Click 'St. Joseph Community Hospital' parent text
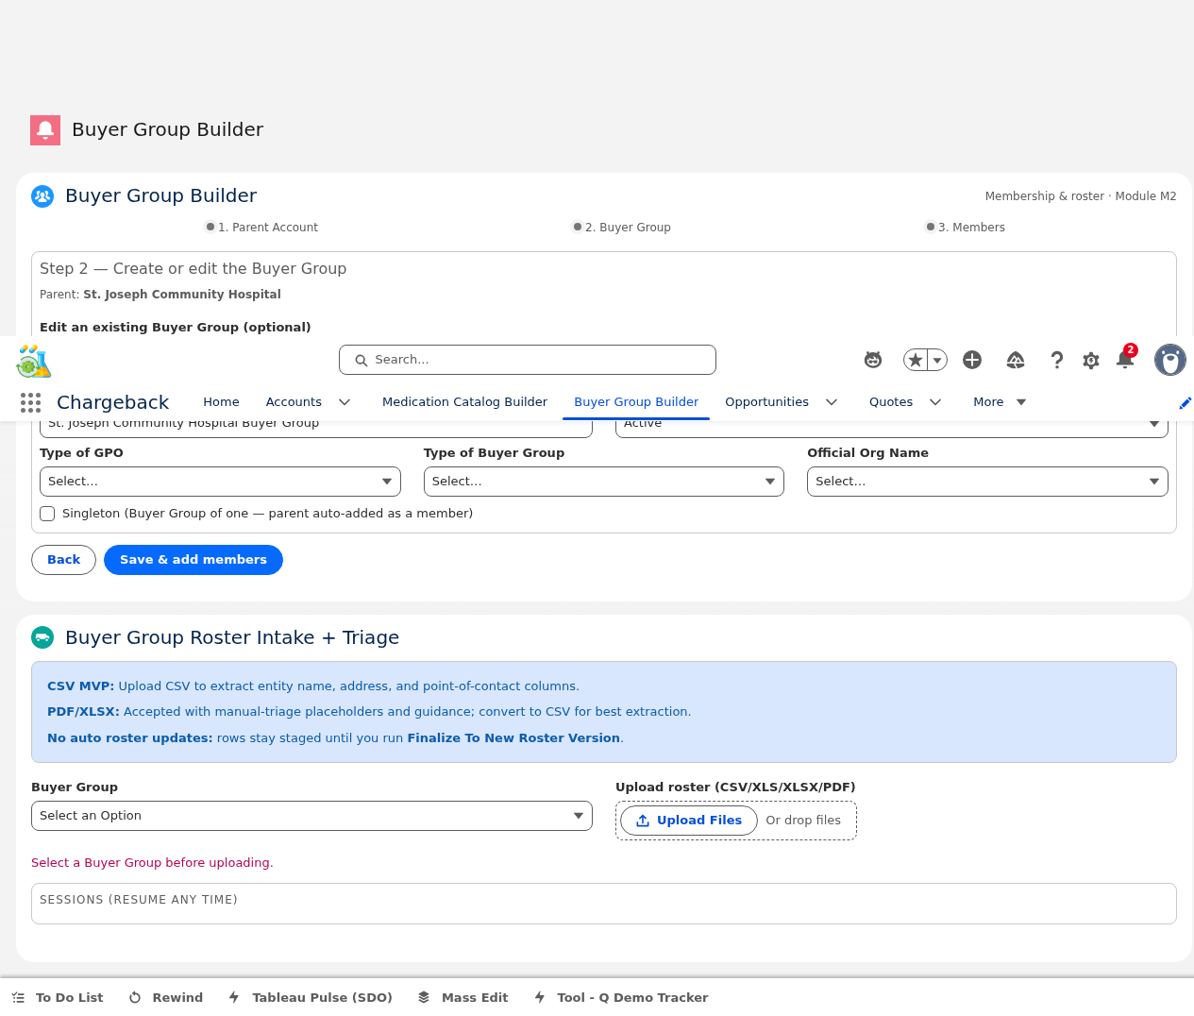This screenshot has height=1016, width=1194. (182, 295)
